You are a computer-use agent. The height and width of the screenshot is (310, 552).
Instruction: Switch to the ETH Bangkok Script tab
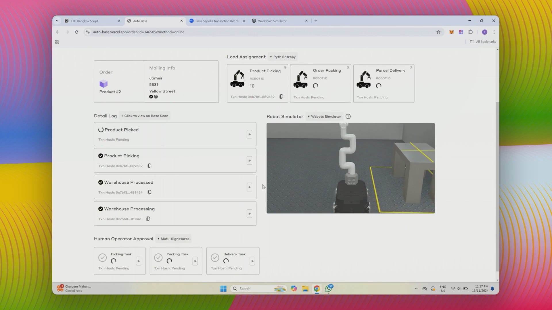[93, 21]
